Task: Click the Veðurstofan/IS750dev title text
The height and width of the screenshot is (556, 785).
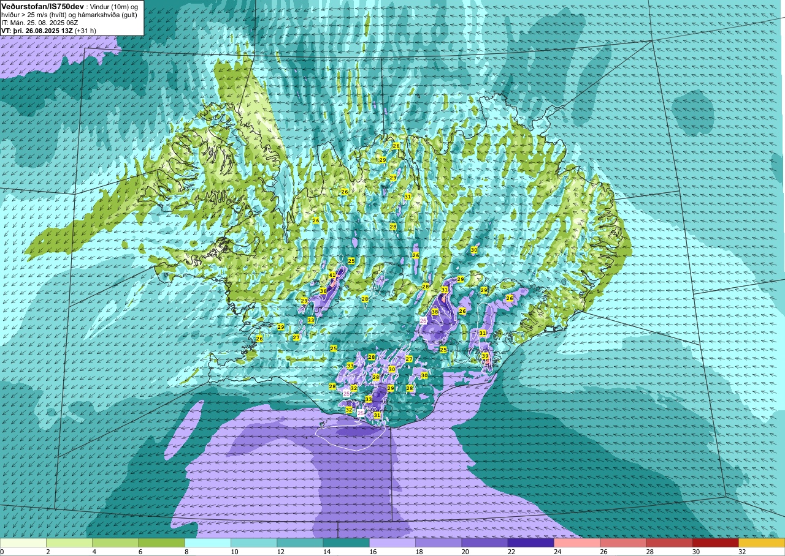Action: click(x=42, y=6)
